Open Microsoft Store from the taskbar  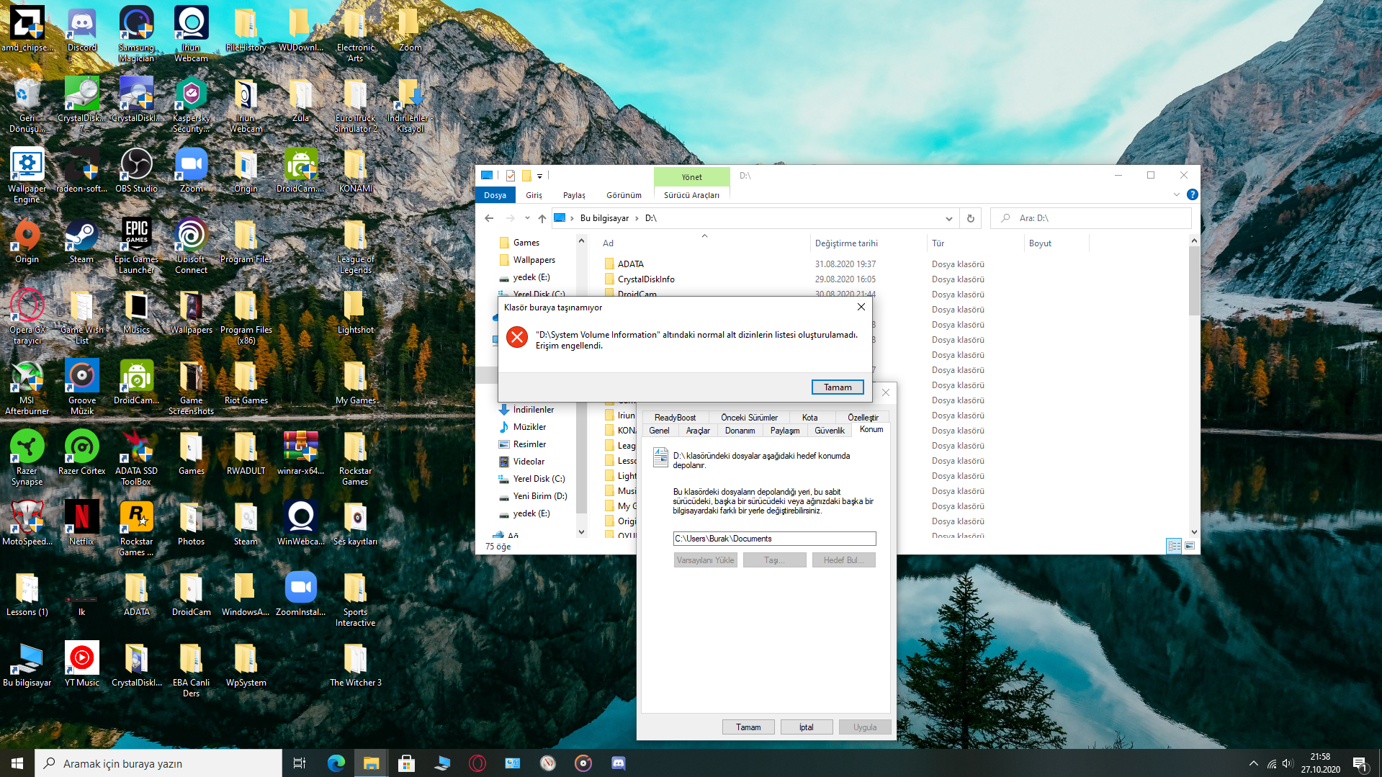click(406, 763)
